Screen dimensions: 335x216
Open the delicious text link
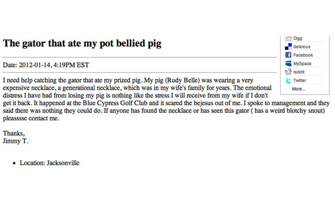click(x=301, y=46)
